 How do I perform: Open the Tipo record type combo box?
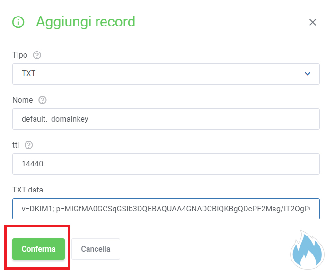click(166, 74)
